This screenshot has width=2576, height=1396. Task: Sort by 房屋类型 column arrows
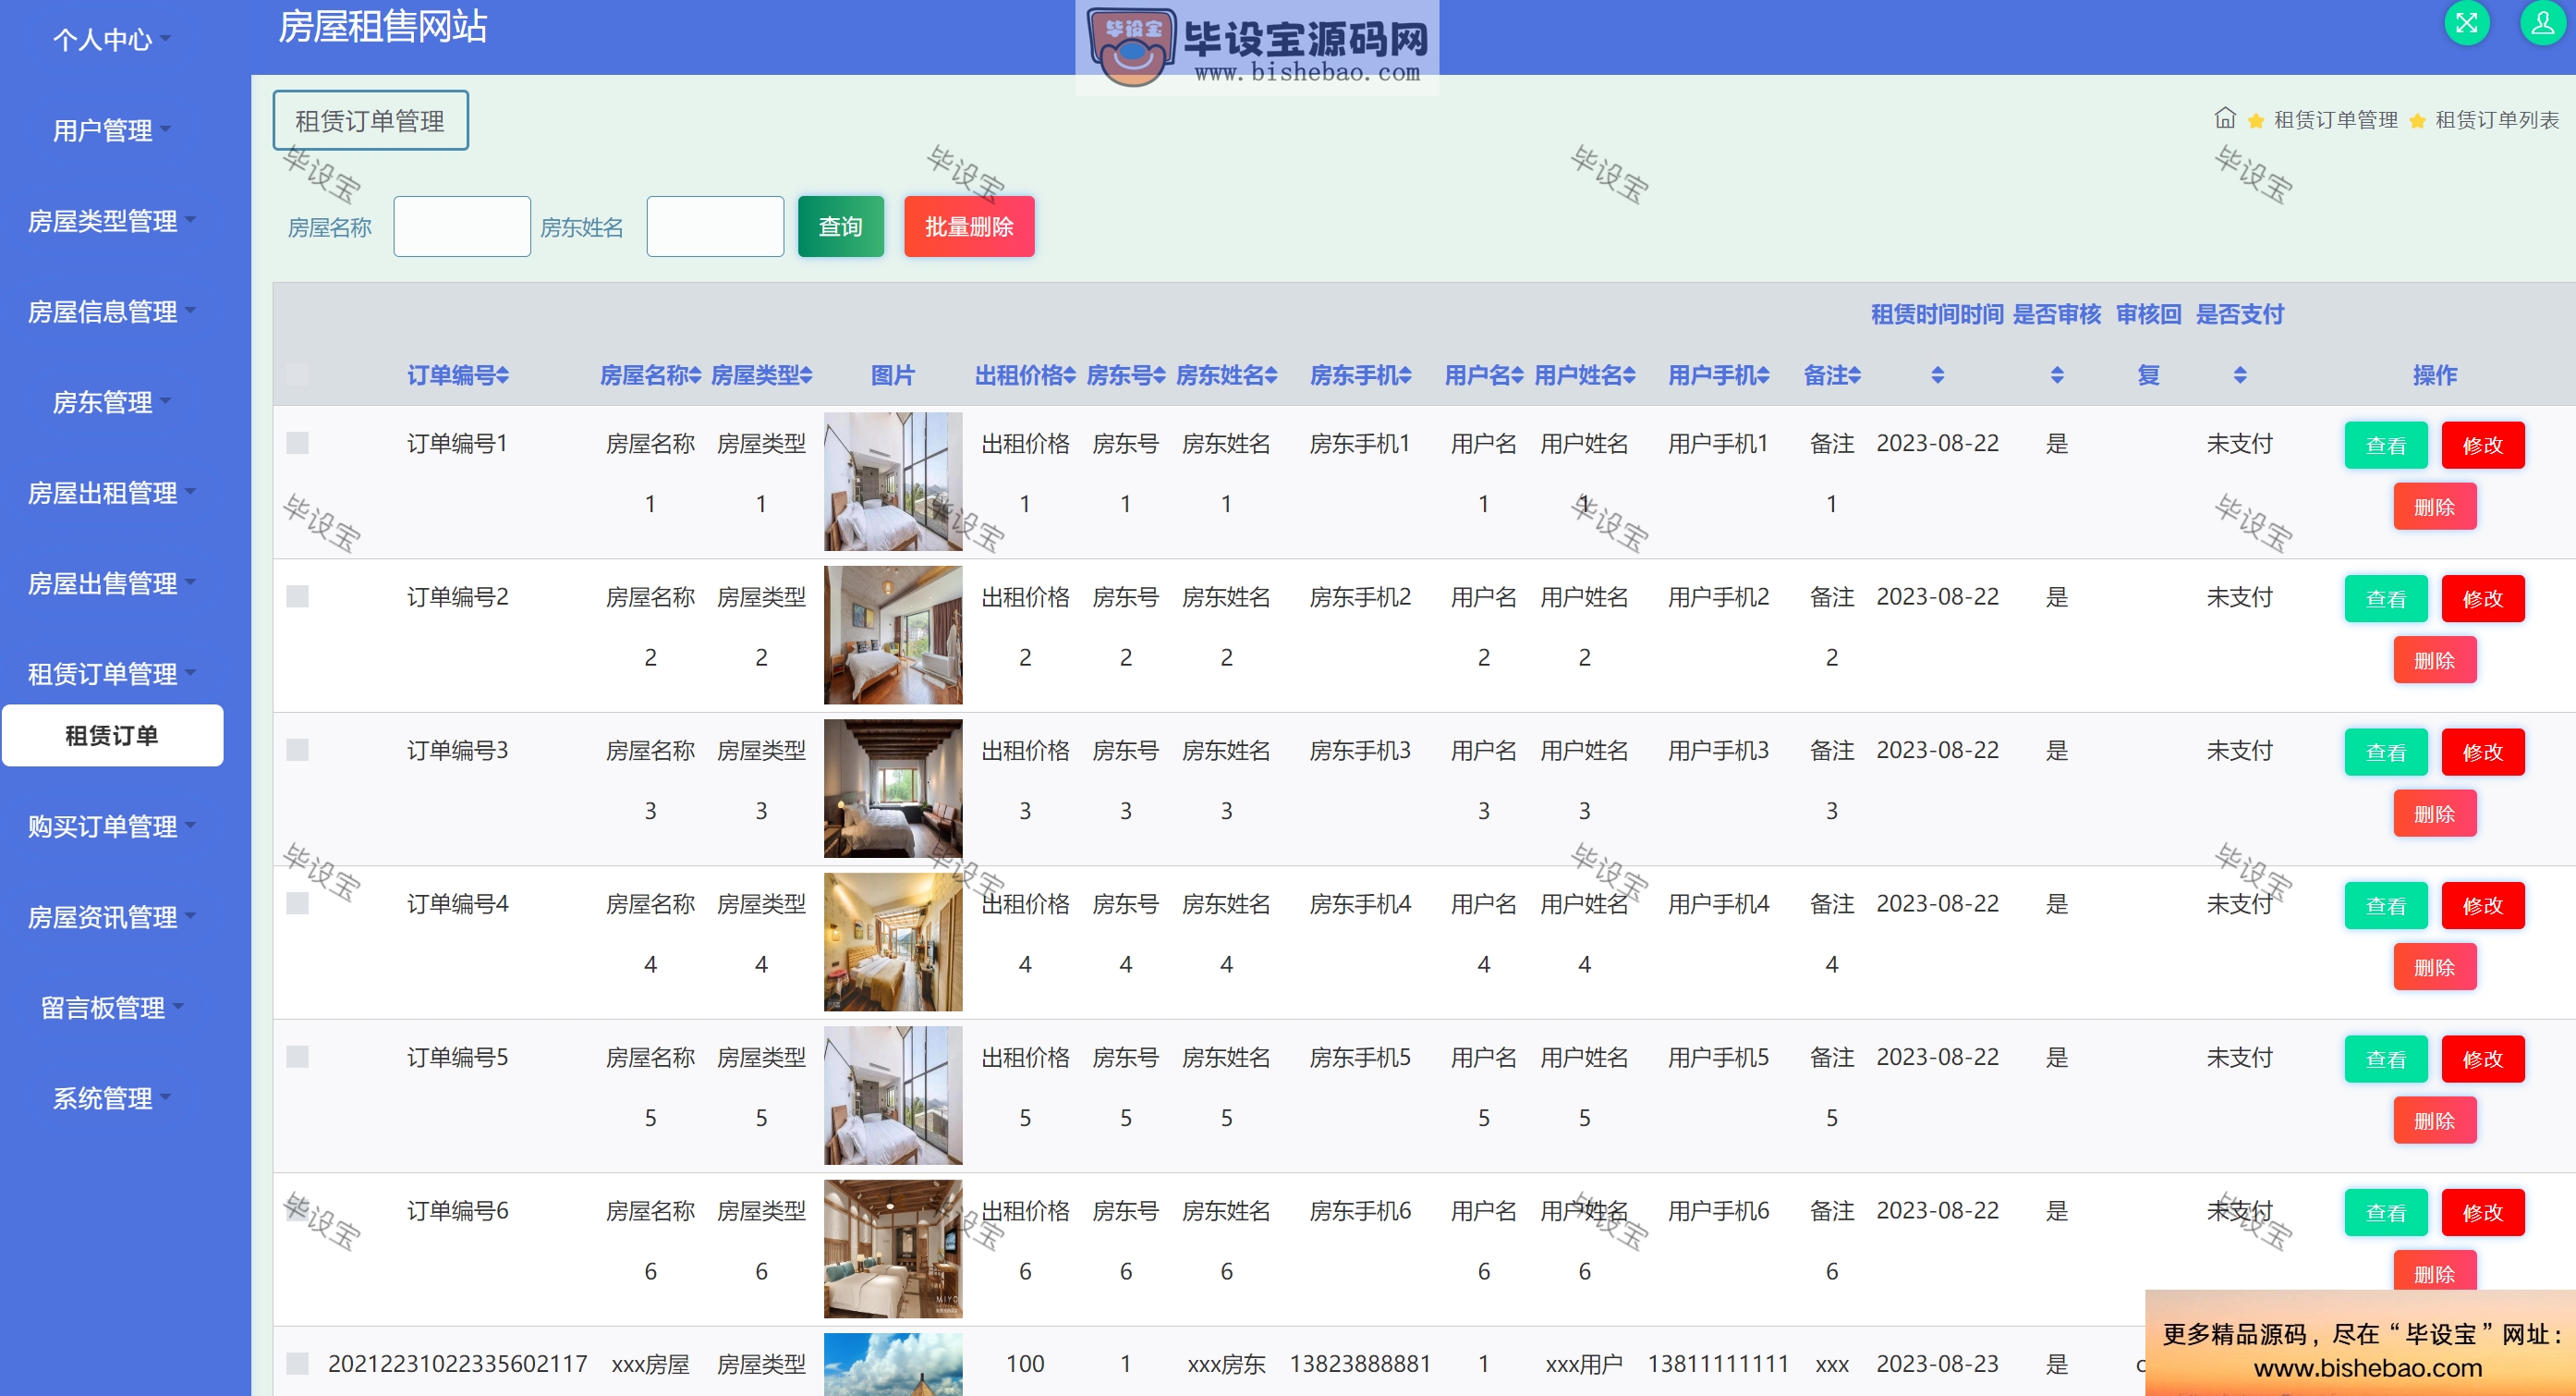tap(806, 375)
